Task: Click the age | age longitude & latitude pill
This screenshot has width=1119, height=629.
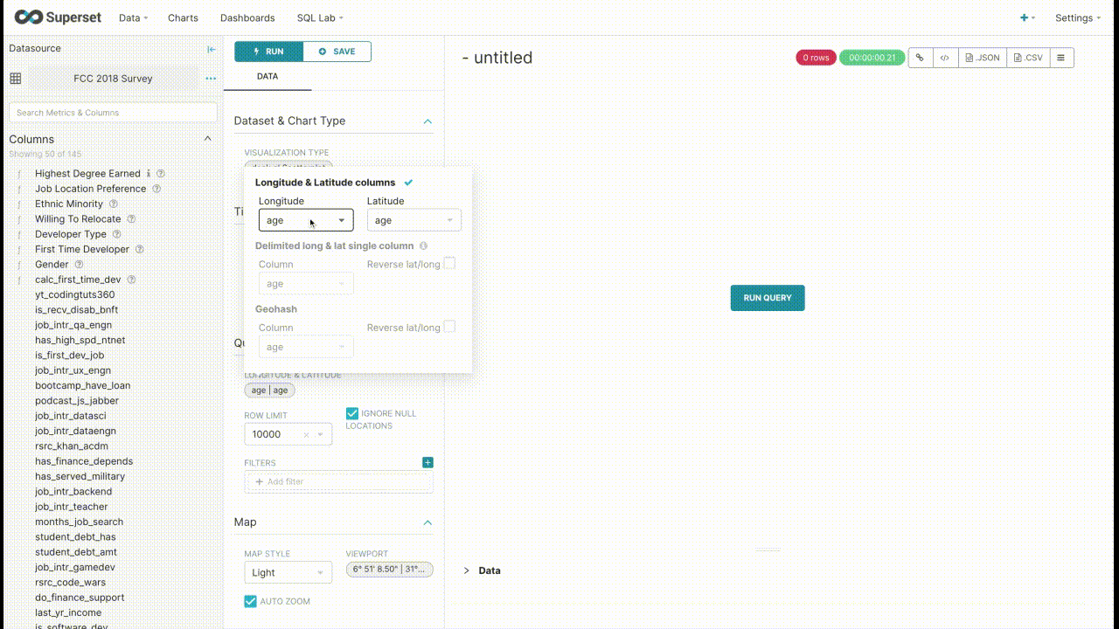Action: pyautogui.click(x=269, y=391)
